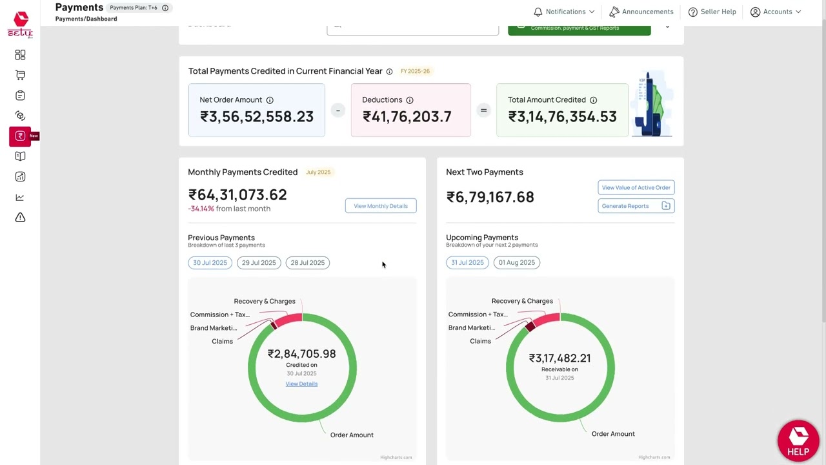Select the 01 Aug 2025 upcoming payment tab
Image resolution: width=826 pixels, height=465 pixels.
(517, 263)
